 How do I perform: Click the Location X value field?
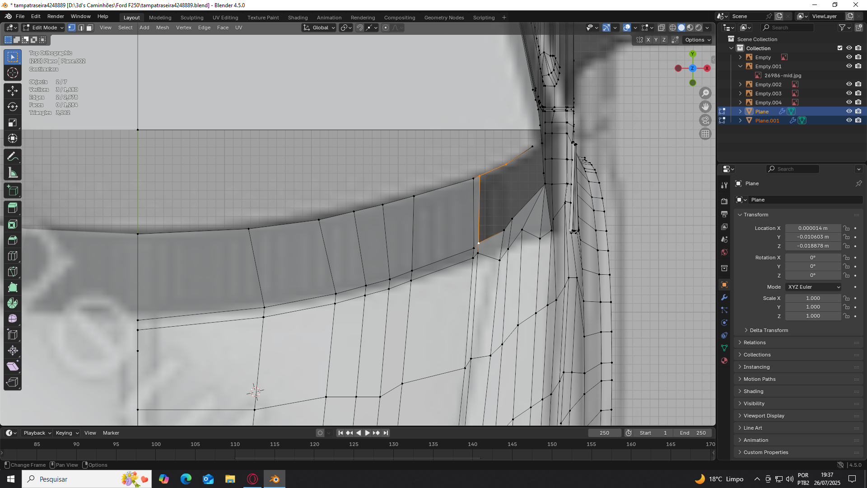click(813, 228)
